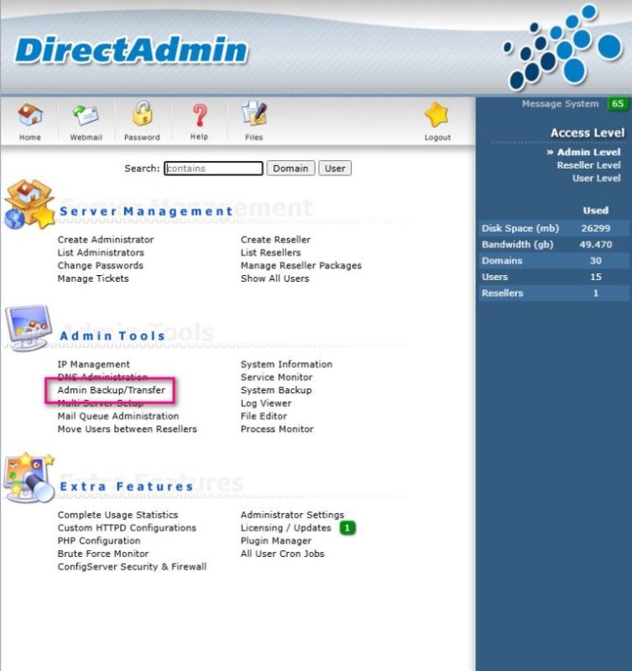Open the Message System 65 badge
Viewport: 632px width, 671px height.
click(618, 103)
